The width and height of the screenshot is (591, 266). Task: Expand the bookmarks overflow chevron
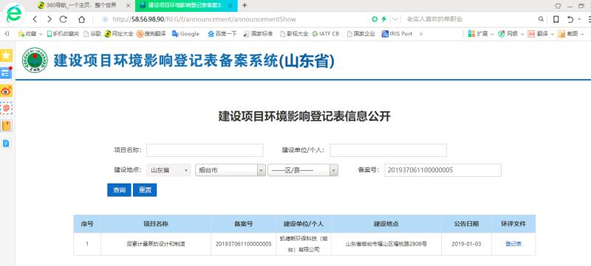tap(421, 34)
